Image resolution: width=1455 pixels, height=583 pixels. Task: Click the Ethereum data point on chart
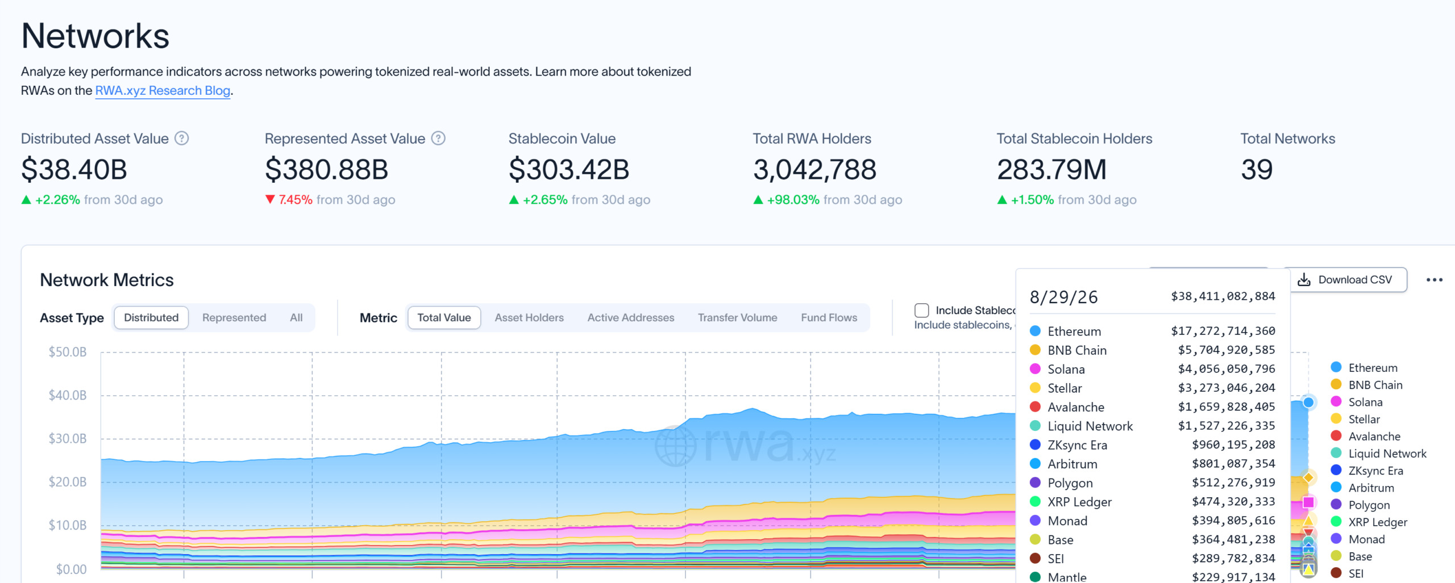[x=1308, y=402]
